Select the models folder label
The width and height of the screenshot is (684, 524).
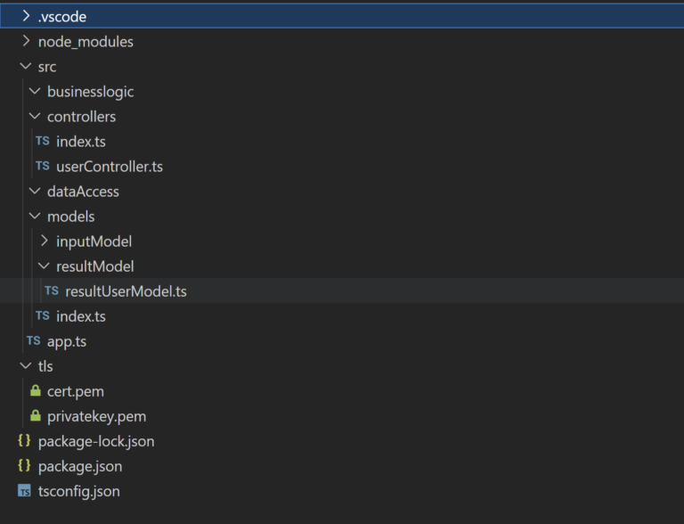(x=70, y=217)
